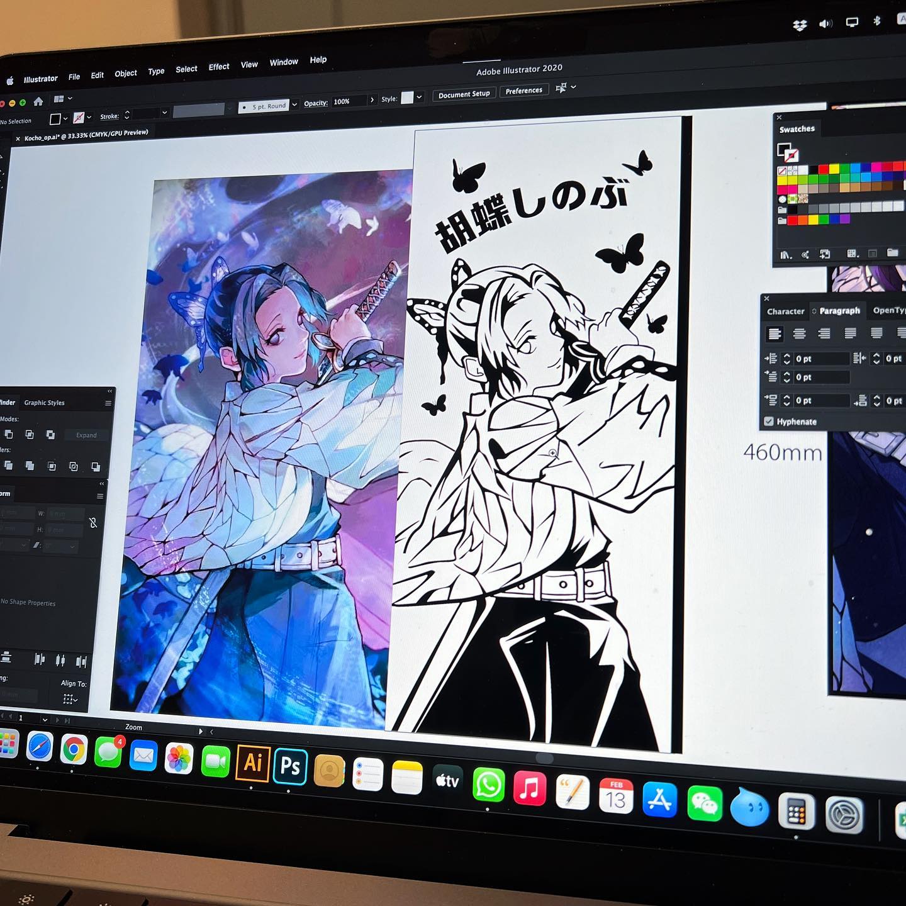Select the Kocho_op.ai document tab
This screenshot has height=906, width=906.
tap(86, 135)
